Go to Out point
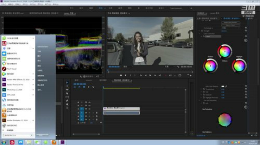Image resolution: width=260 pixels, height=145 pixels. pyautogui.click(x=160, y=75)
